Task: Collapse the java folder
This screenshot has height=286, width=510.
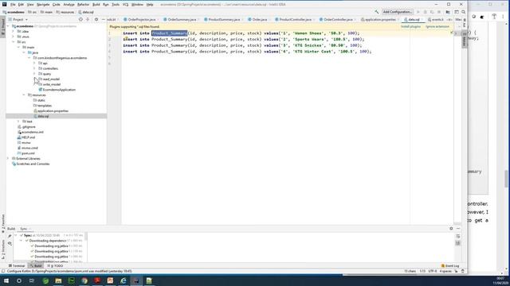Action: coord(24,52)
